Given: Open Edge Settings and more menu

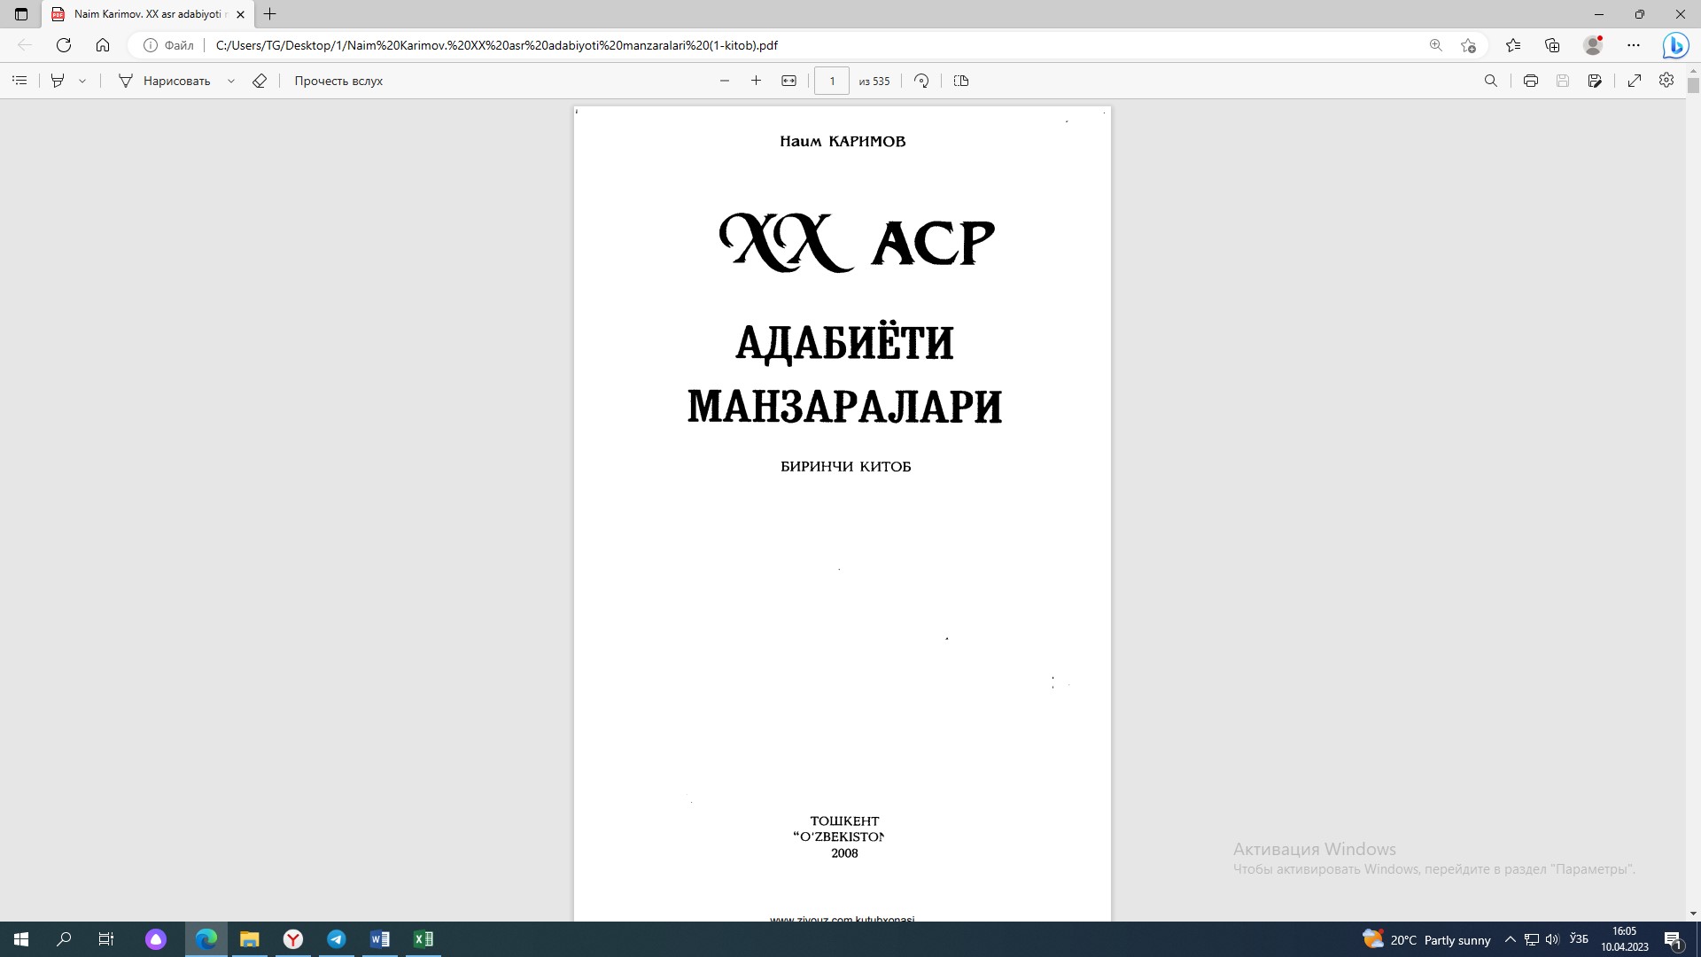Looking at the screenshot, I should [x=1634, y=45].
